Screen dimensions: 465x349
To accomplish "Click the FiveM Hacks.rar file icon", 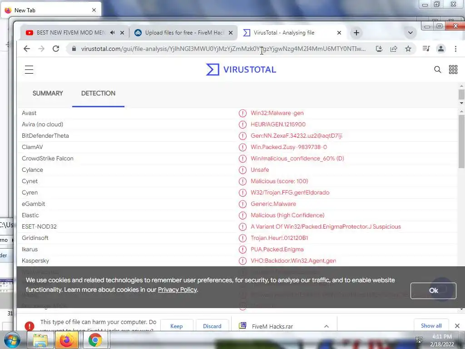I will 242,325.
